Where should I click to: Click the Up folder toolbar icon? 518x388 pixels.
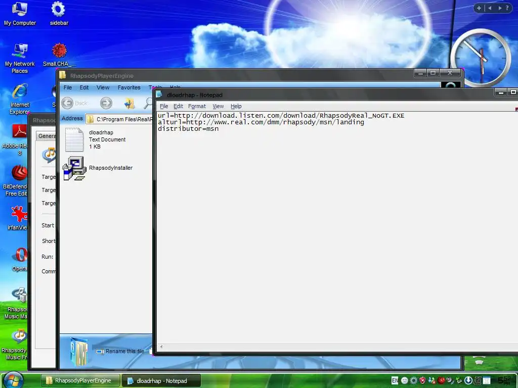129,103
